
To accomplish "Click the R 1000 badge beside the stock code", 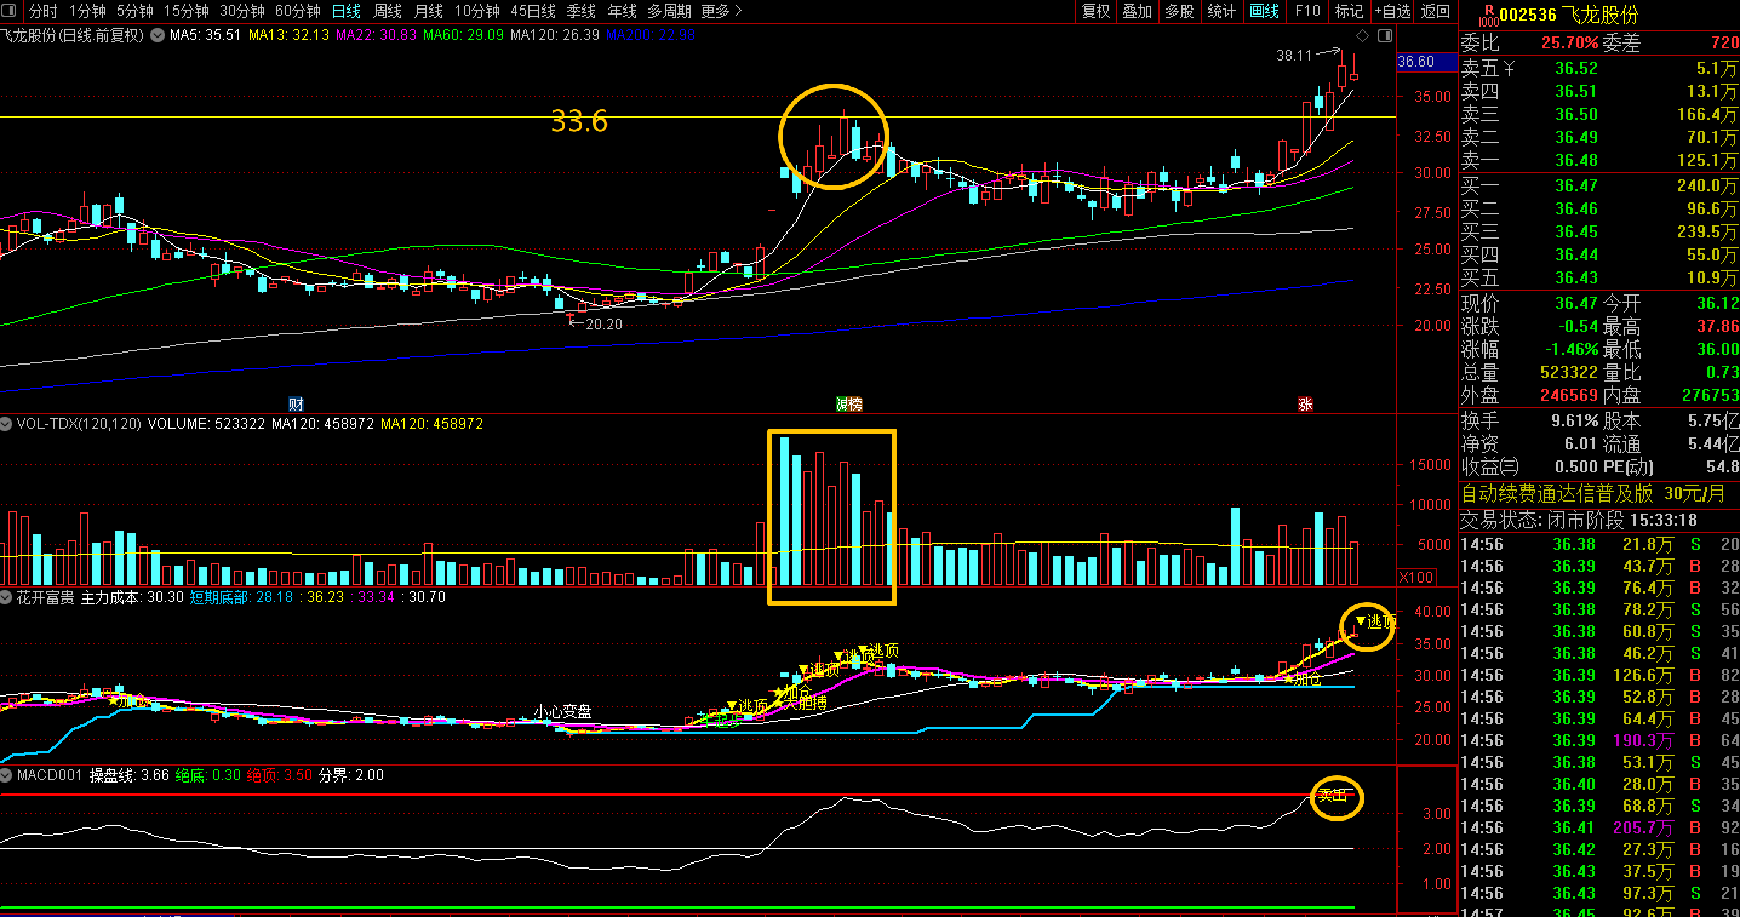I will (1488, 15).
